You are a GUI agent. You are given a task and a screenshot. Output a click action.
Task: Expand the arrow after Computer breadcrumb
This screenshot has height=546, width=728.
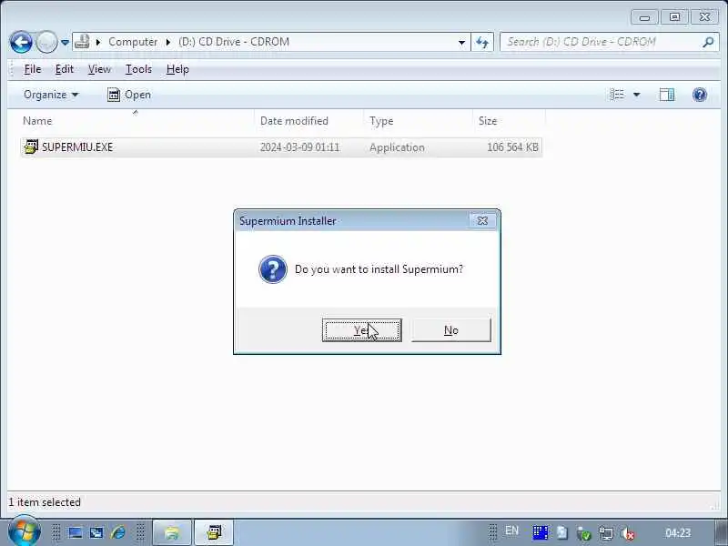(x=167, y=42)
